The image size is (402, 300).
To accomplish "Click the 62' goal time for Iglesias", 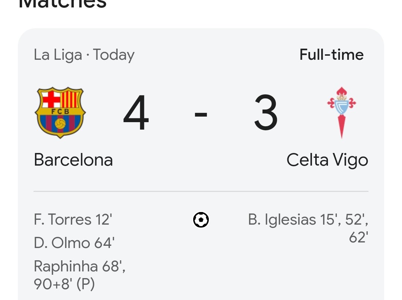I will 359,237.
